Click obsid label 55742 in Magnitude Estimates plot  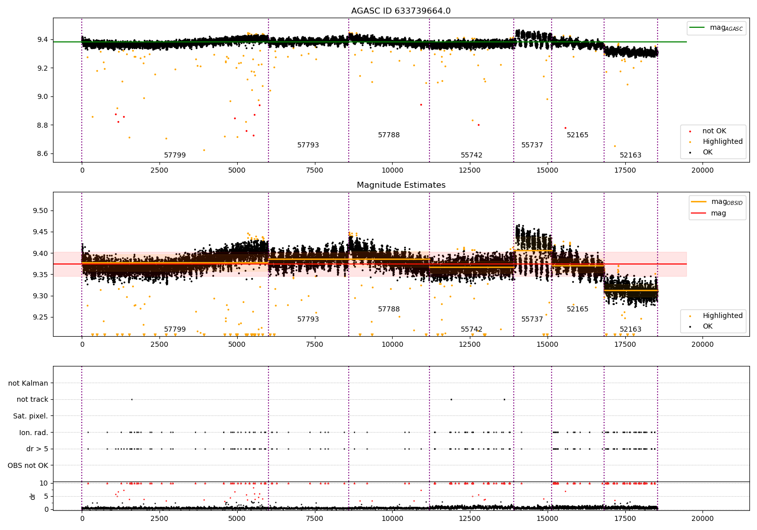point(471,330)
